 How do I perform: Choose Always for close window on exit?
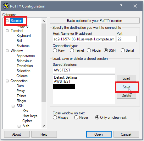pos(60,118)
